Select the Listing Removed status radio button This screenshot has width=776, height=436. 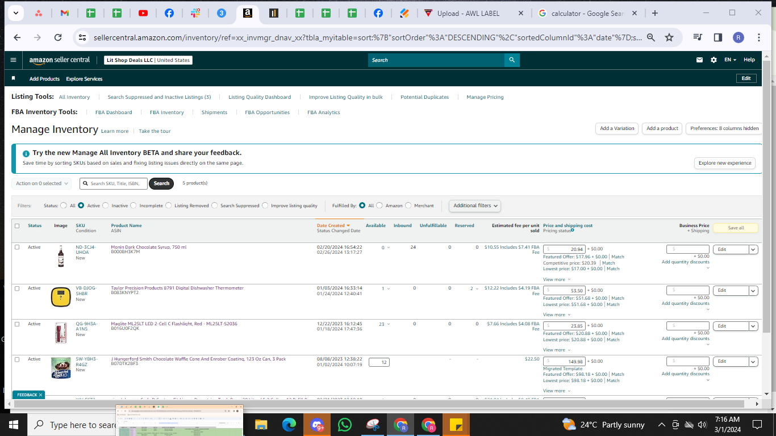169,206
